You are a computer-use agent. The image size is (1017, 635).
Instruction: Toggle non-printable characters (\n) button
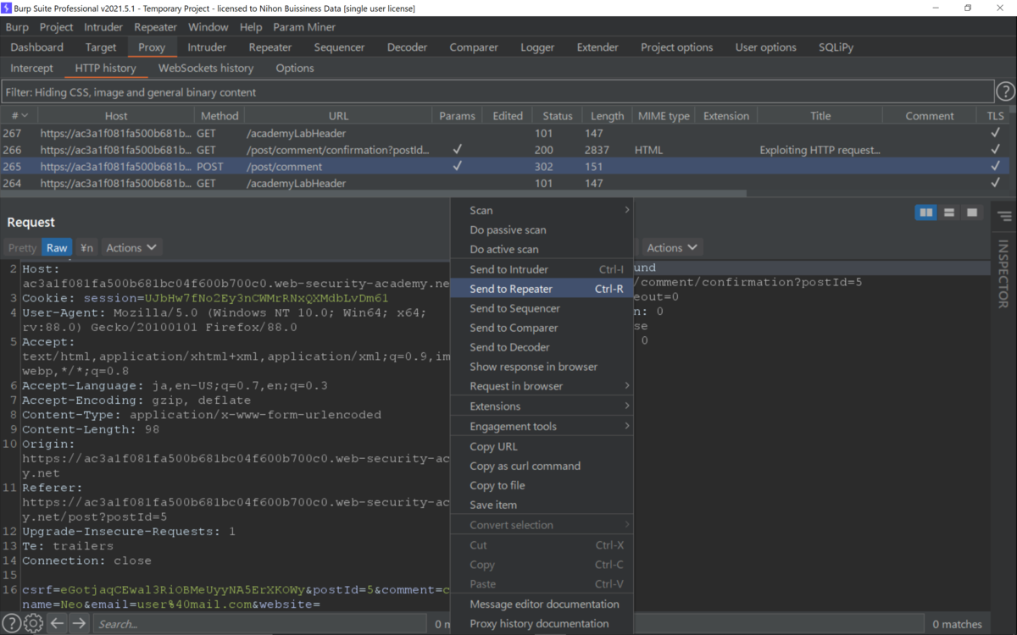[86, 248]
